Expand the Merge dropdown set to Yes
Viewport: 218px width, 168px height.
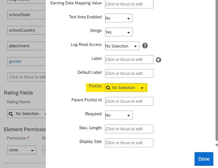(x=119, y=32)
